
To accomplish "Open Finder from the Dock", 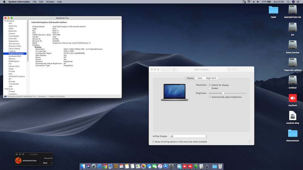I will tap(83, 166).
